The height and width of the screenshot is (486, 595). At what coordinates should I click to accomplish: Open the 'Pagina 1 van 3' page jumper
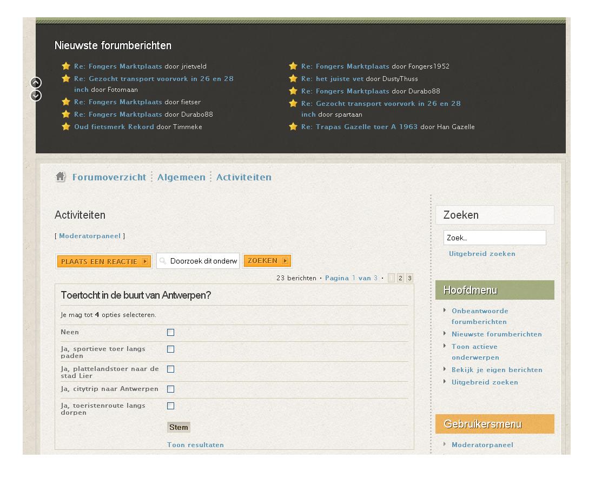pos(351,278)
